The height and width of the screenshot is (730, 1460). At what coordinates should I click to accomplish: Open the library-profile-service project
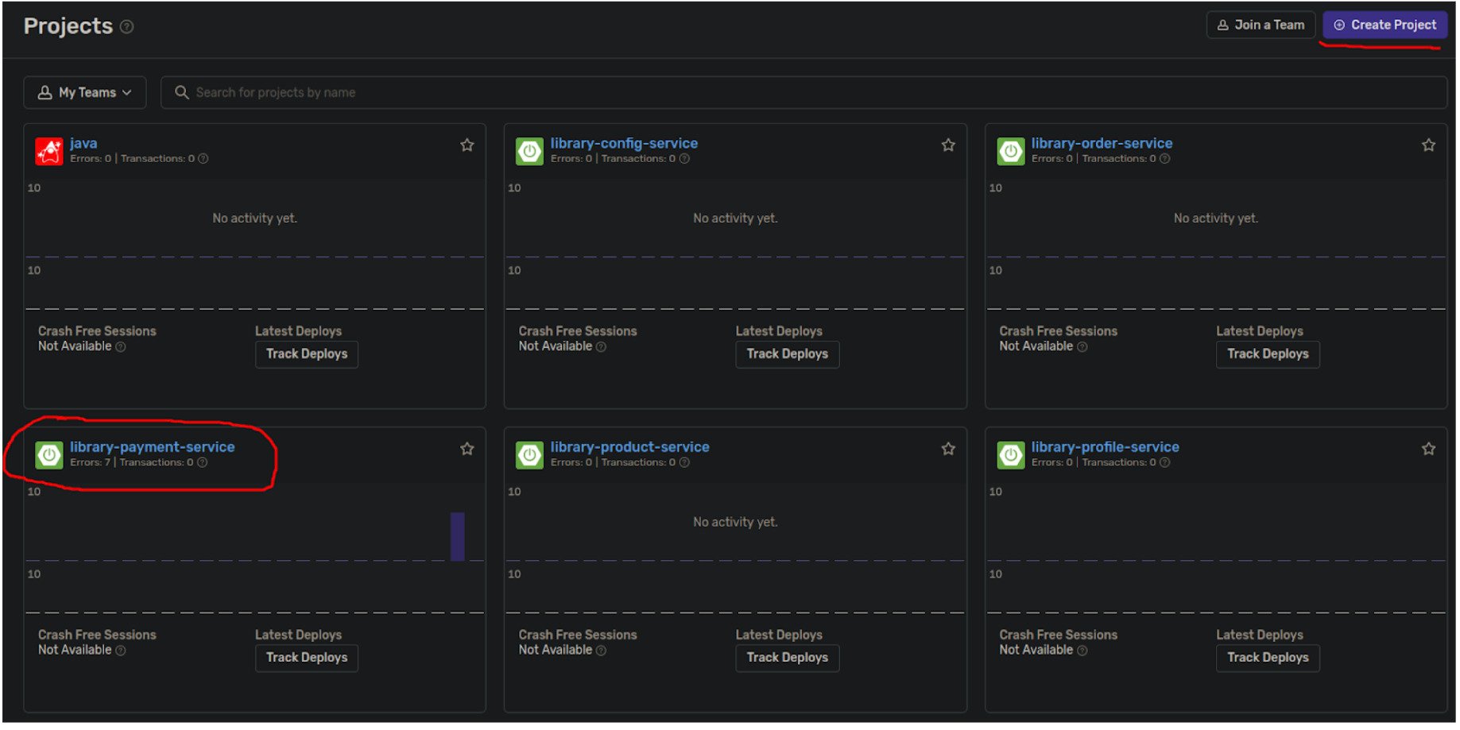(1106, 447)
